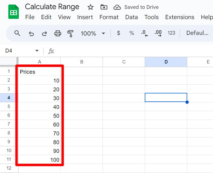Click the Move to folder icon
The width and height of the screenshot is (213, 173).
tap(104, 7)
